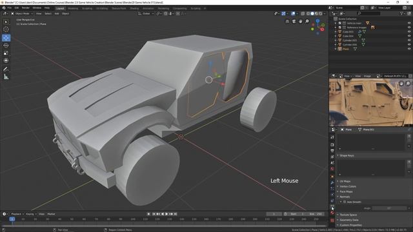The width and height of the screenshot is (413, 232).
Task: Switch to the UV Editing workspace tab
Action: pos(102,8)
